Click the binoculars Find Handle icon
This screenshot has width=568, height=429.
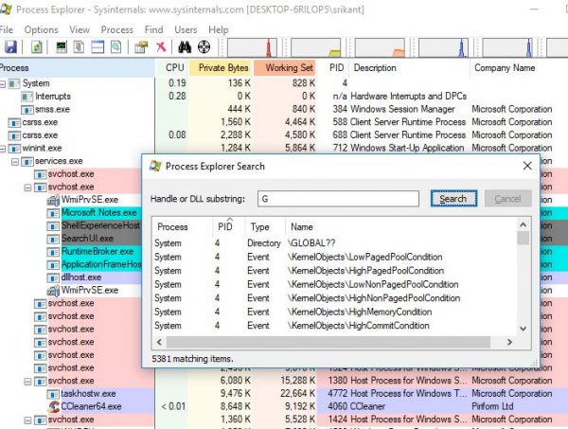coord(184,45)
